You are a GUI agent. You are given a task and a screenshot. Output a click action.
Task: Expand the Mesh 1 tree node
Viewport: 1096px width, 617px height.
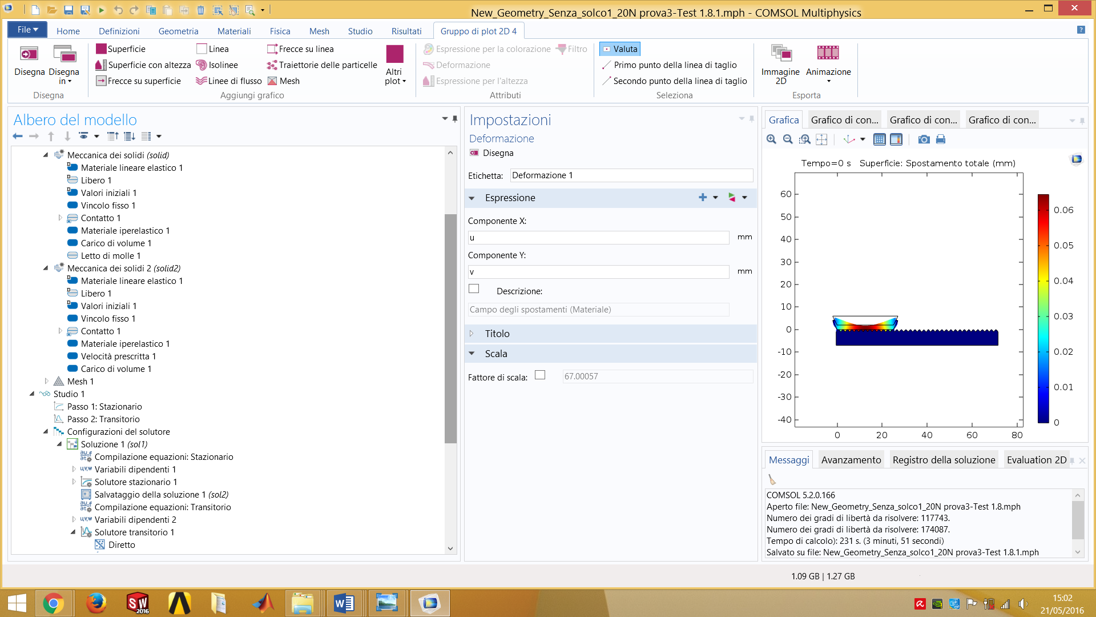pos(47,381)
